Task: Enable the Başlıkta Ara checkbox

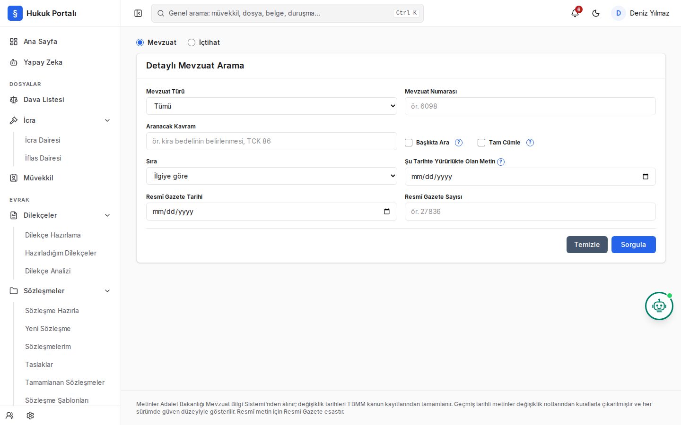Action: (x=409, y=143)
